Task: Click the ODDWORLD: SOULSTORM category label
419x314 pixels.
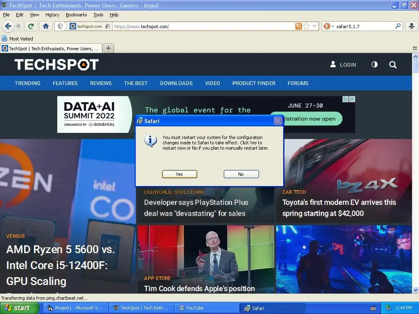Action: [x=173, y=192]
